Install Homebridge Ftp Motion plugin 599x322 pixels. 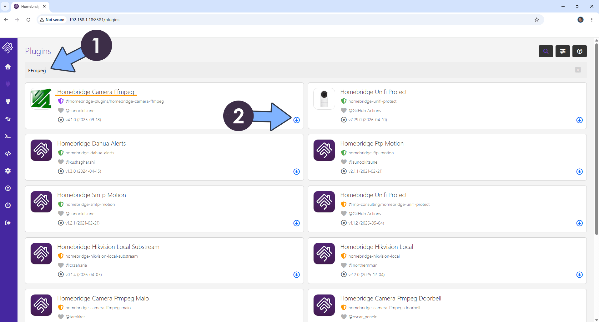(x=579, y=171)
